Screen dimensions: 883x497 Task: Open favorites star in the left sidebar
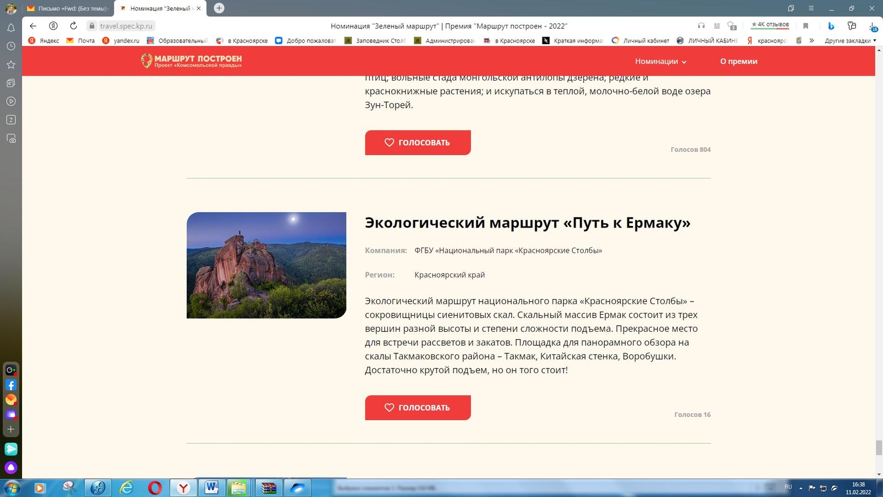click(11, 65)
